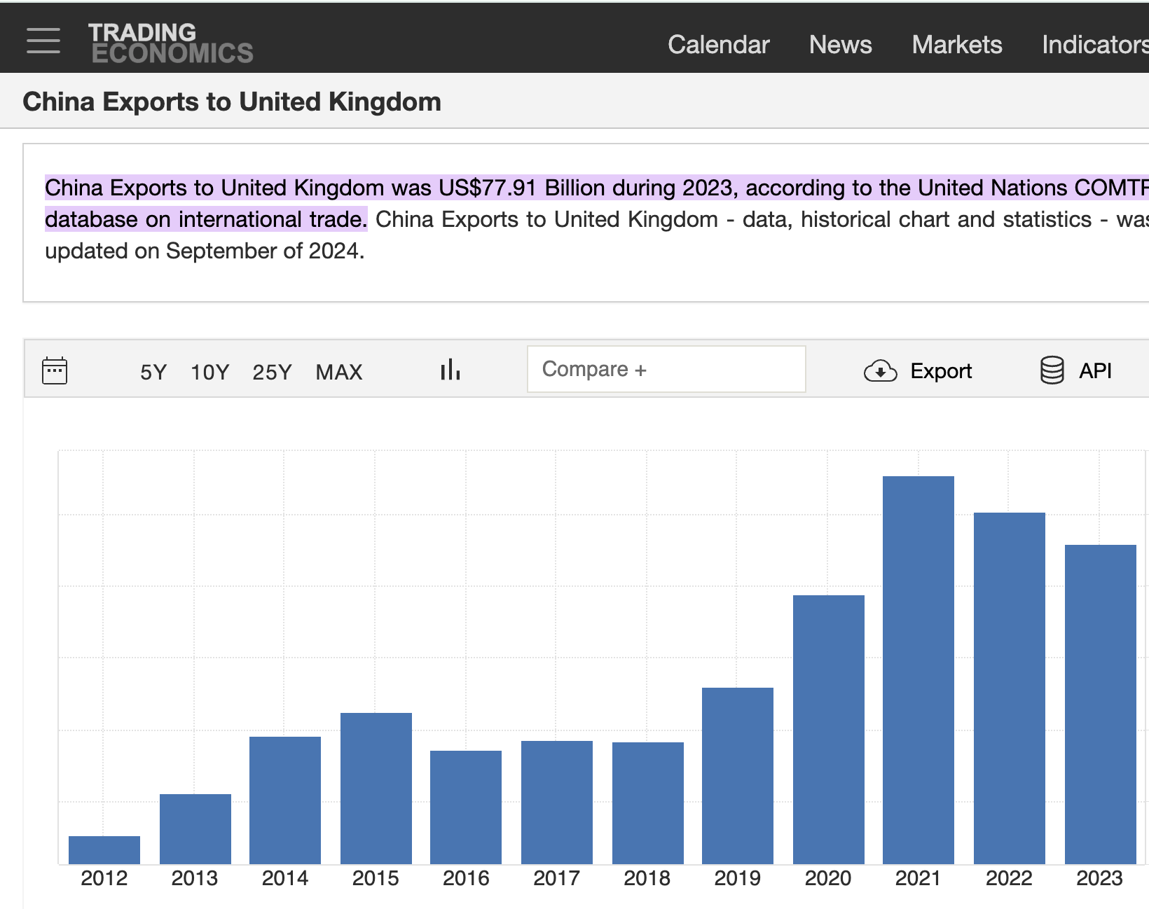The width and height of the screenshot is (1149, 909).
Task: Open the Calendar menu
Action: click(718, 45)
